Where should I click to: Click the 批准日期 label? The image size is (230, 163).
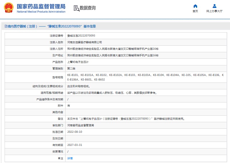click(58, 132)
